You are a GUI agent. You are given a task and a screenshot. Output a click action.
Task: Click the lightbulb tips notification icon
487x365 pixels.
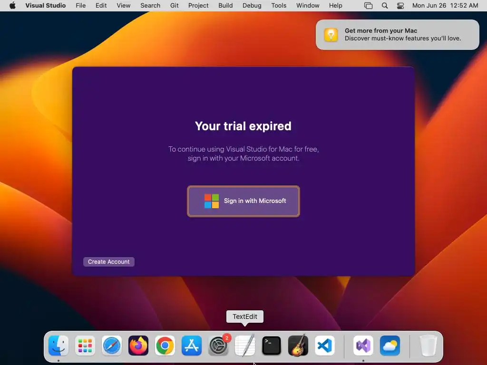pyautogui.click(x=331, y=35)
